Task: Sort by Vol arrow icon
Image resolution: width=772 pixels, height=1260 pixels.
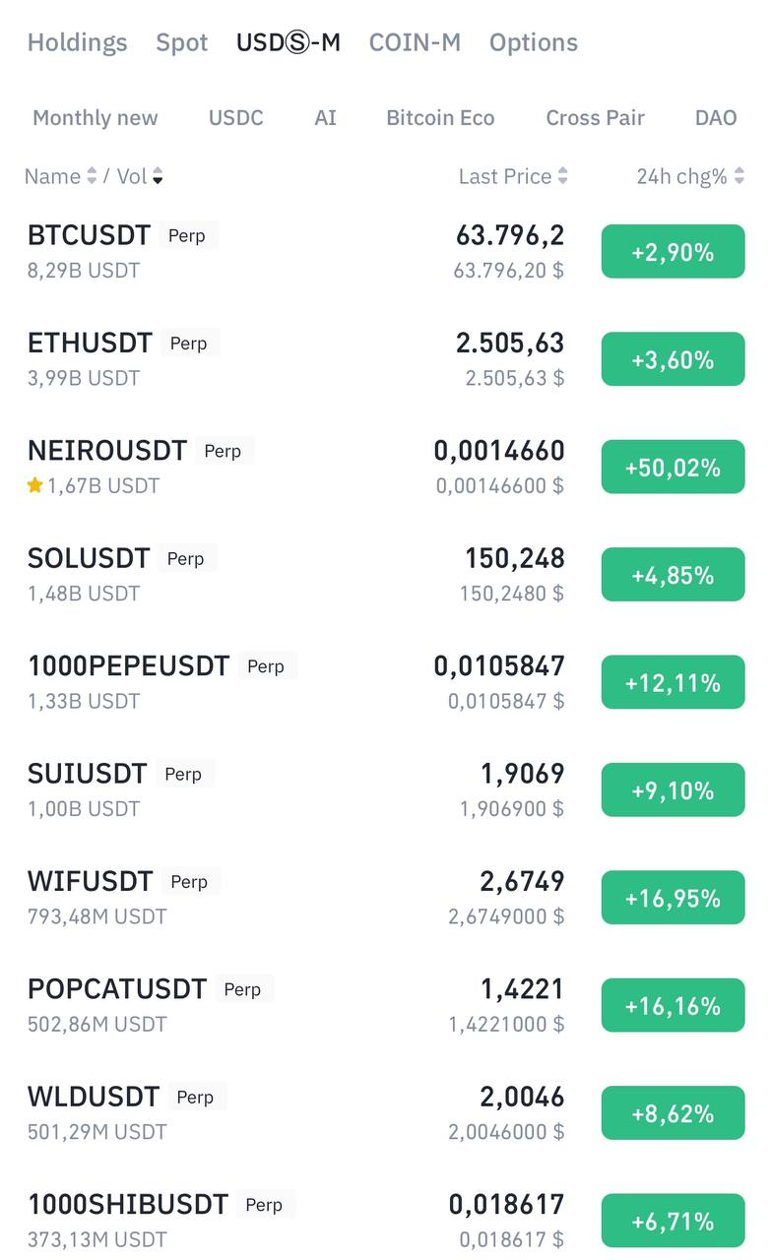Action: [158, 176]
